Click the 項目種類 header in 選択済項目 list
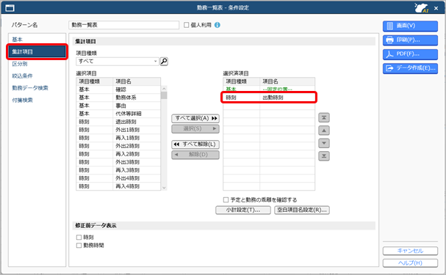The width and height of the screenshot is (446, 275). [x=242, y=81]
